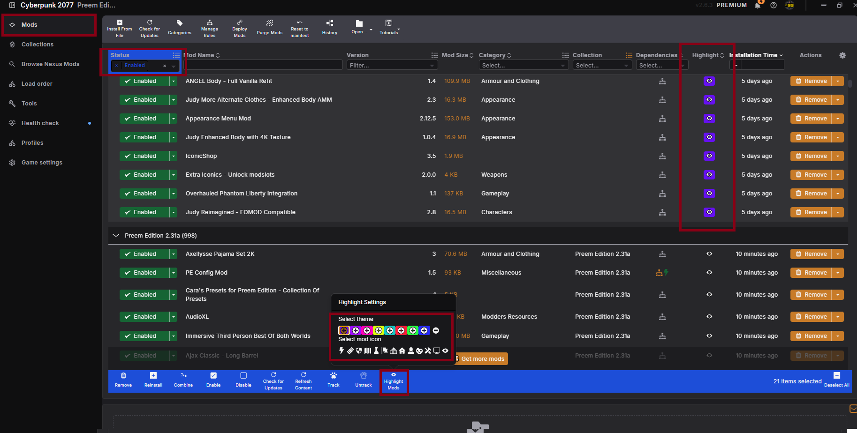Open Health check in sidebar
Image resolution: width=857 pixels, height=433 pixels.
coord(40,123)
